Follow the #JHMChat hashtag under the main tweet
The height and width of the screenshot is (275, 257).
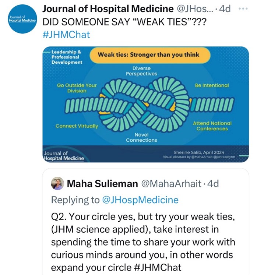[66, 35]
